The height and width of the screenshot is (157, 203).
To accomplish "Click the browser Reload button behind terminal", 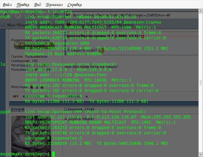I will [x=33, y=15].
